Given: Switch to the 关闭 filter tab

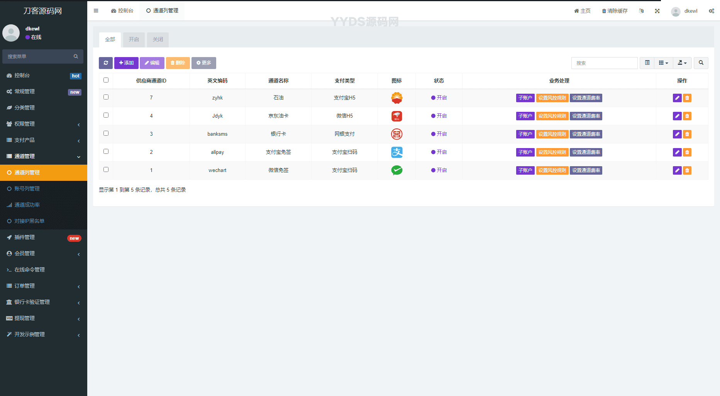Looking at the screenshot, I should pos(158,40).
